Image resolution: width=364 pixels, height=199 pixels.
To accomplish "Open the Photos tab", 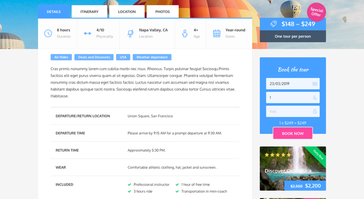I will [162, 11].
